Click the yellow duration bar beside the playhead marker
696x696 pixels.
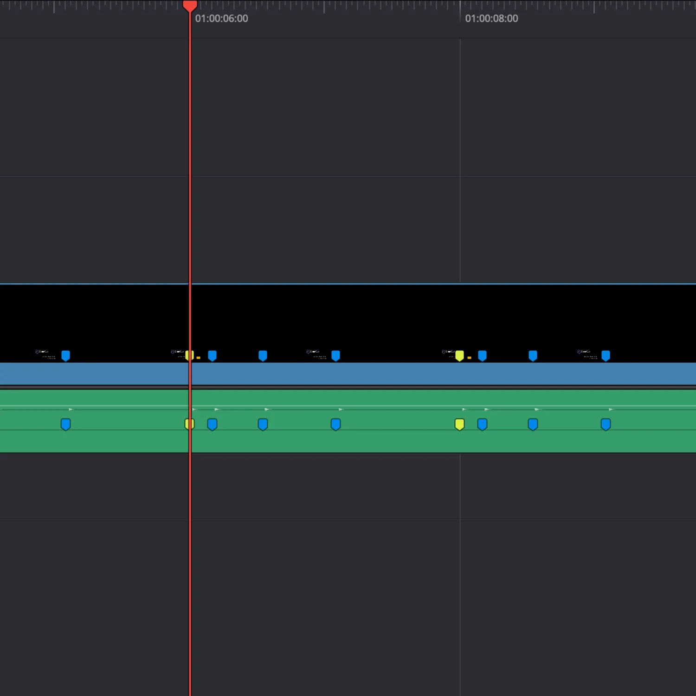pyautogui.click(x=199, y=358)
